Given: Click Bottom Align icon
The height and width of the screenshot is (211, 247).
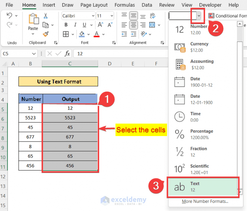Looking at the screenshot, I should [x=143, y=16].
